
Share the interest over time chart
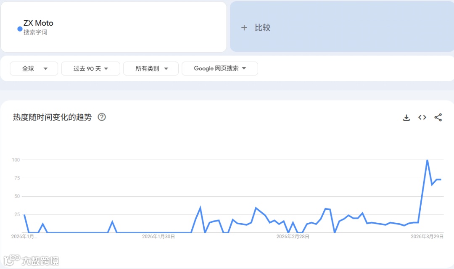click(438, 117)
